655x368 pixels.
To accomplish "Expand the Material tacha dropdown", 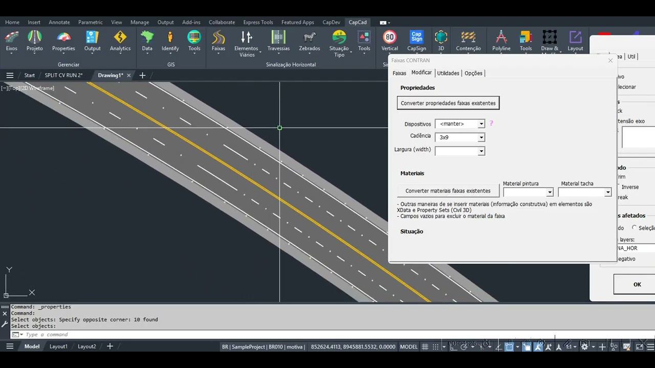I will [608, 193].
